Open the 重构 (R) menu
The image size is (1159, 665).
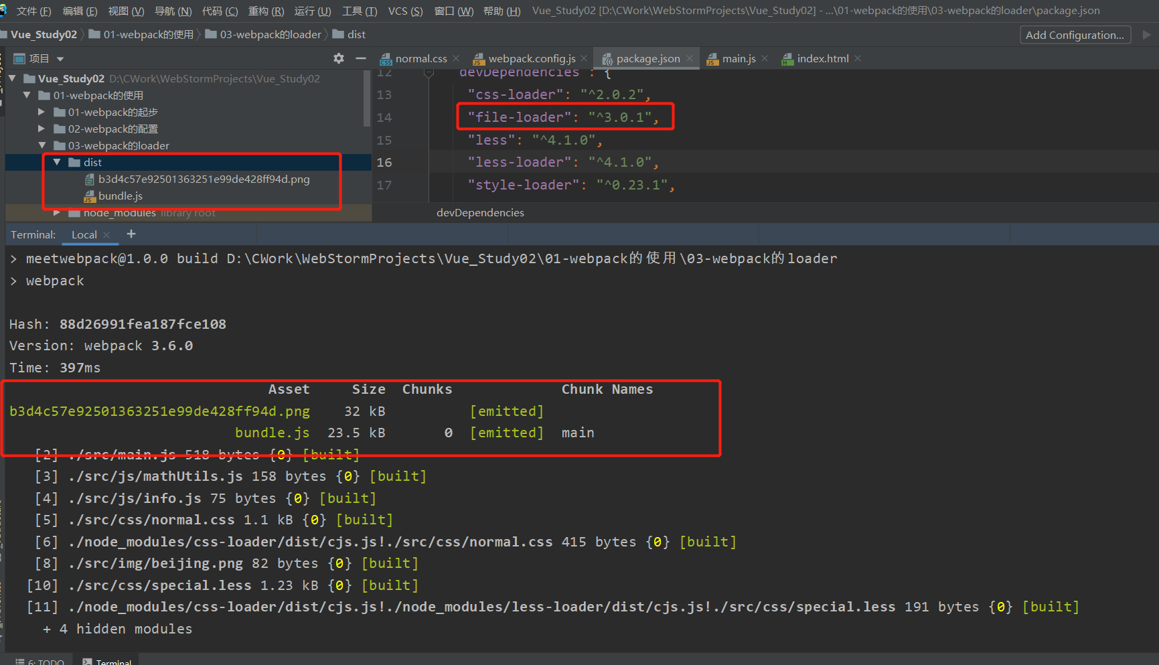point(266,11)
